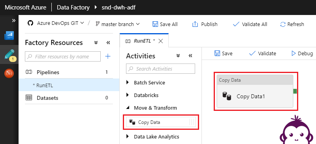Click the Pipelines icon

(x=29, y=72)
